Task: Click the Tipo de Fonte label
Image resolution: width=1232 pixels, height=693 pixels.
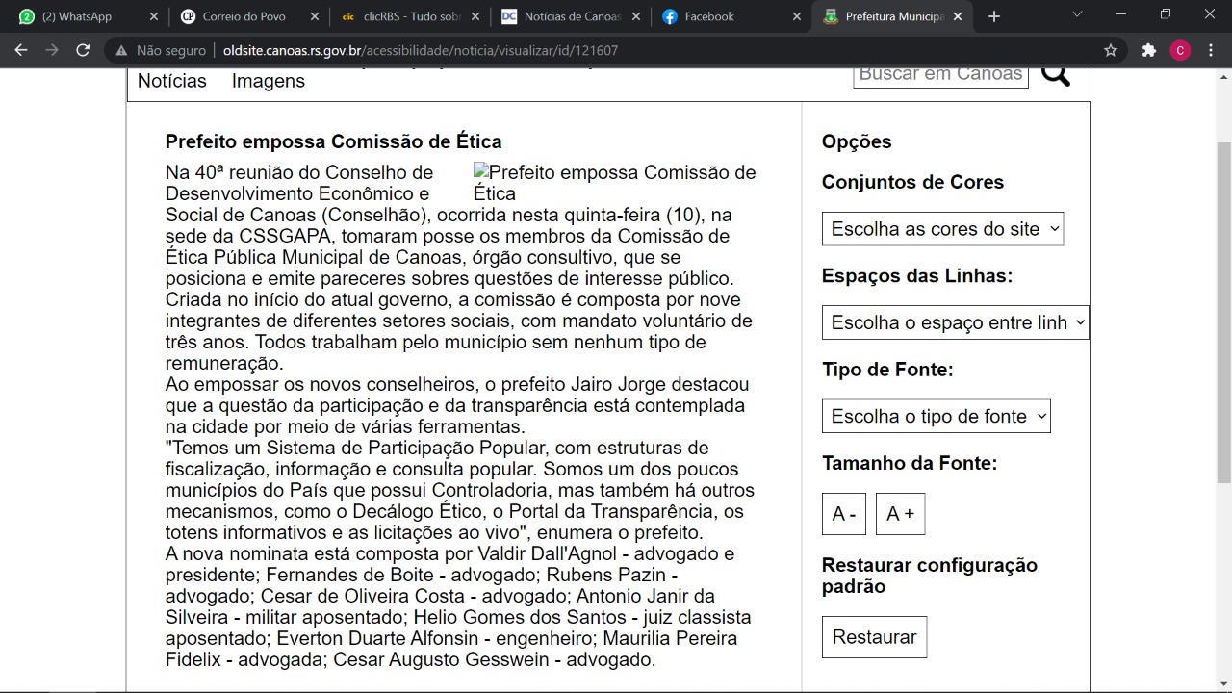Action: click(887, 370)
